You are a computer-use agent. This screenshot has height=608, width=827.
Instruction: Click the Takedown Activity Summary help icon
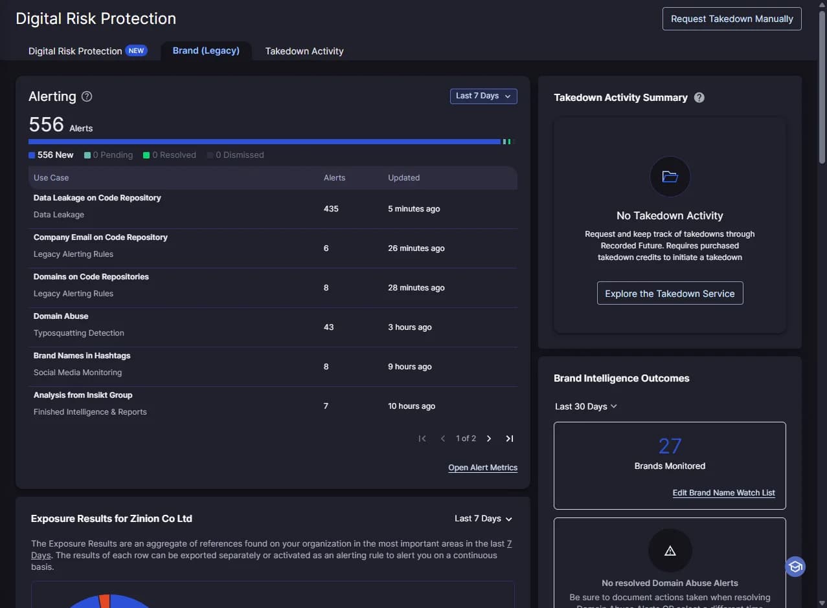[699, 98]
